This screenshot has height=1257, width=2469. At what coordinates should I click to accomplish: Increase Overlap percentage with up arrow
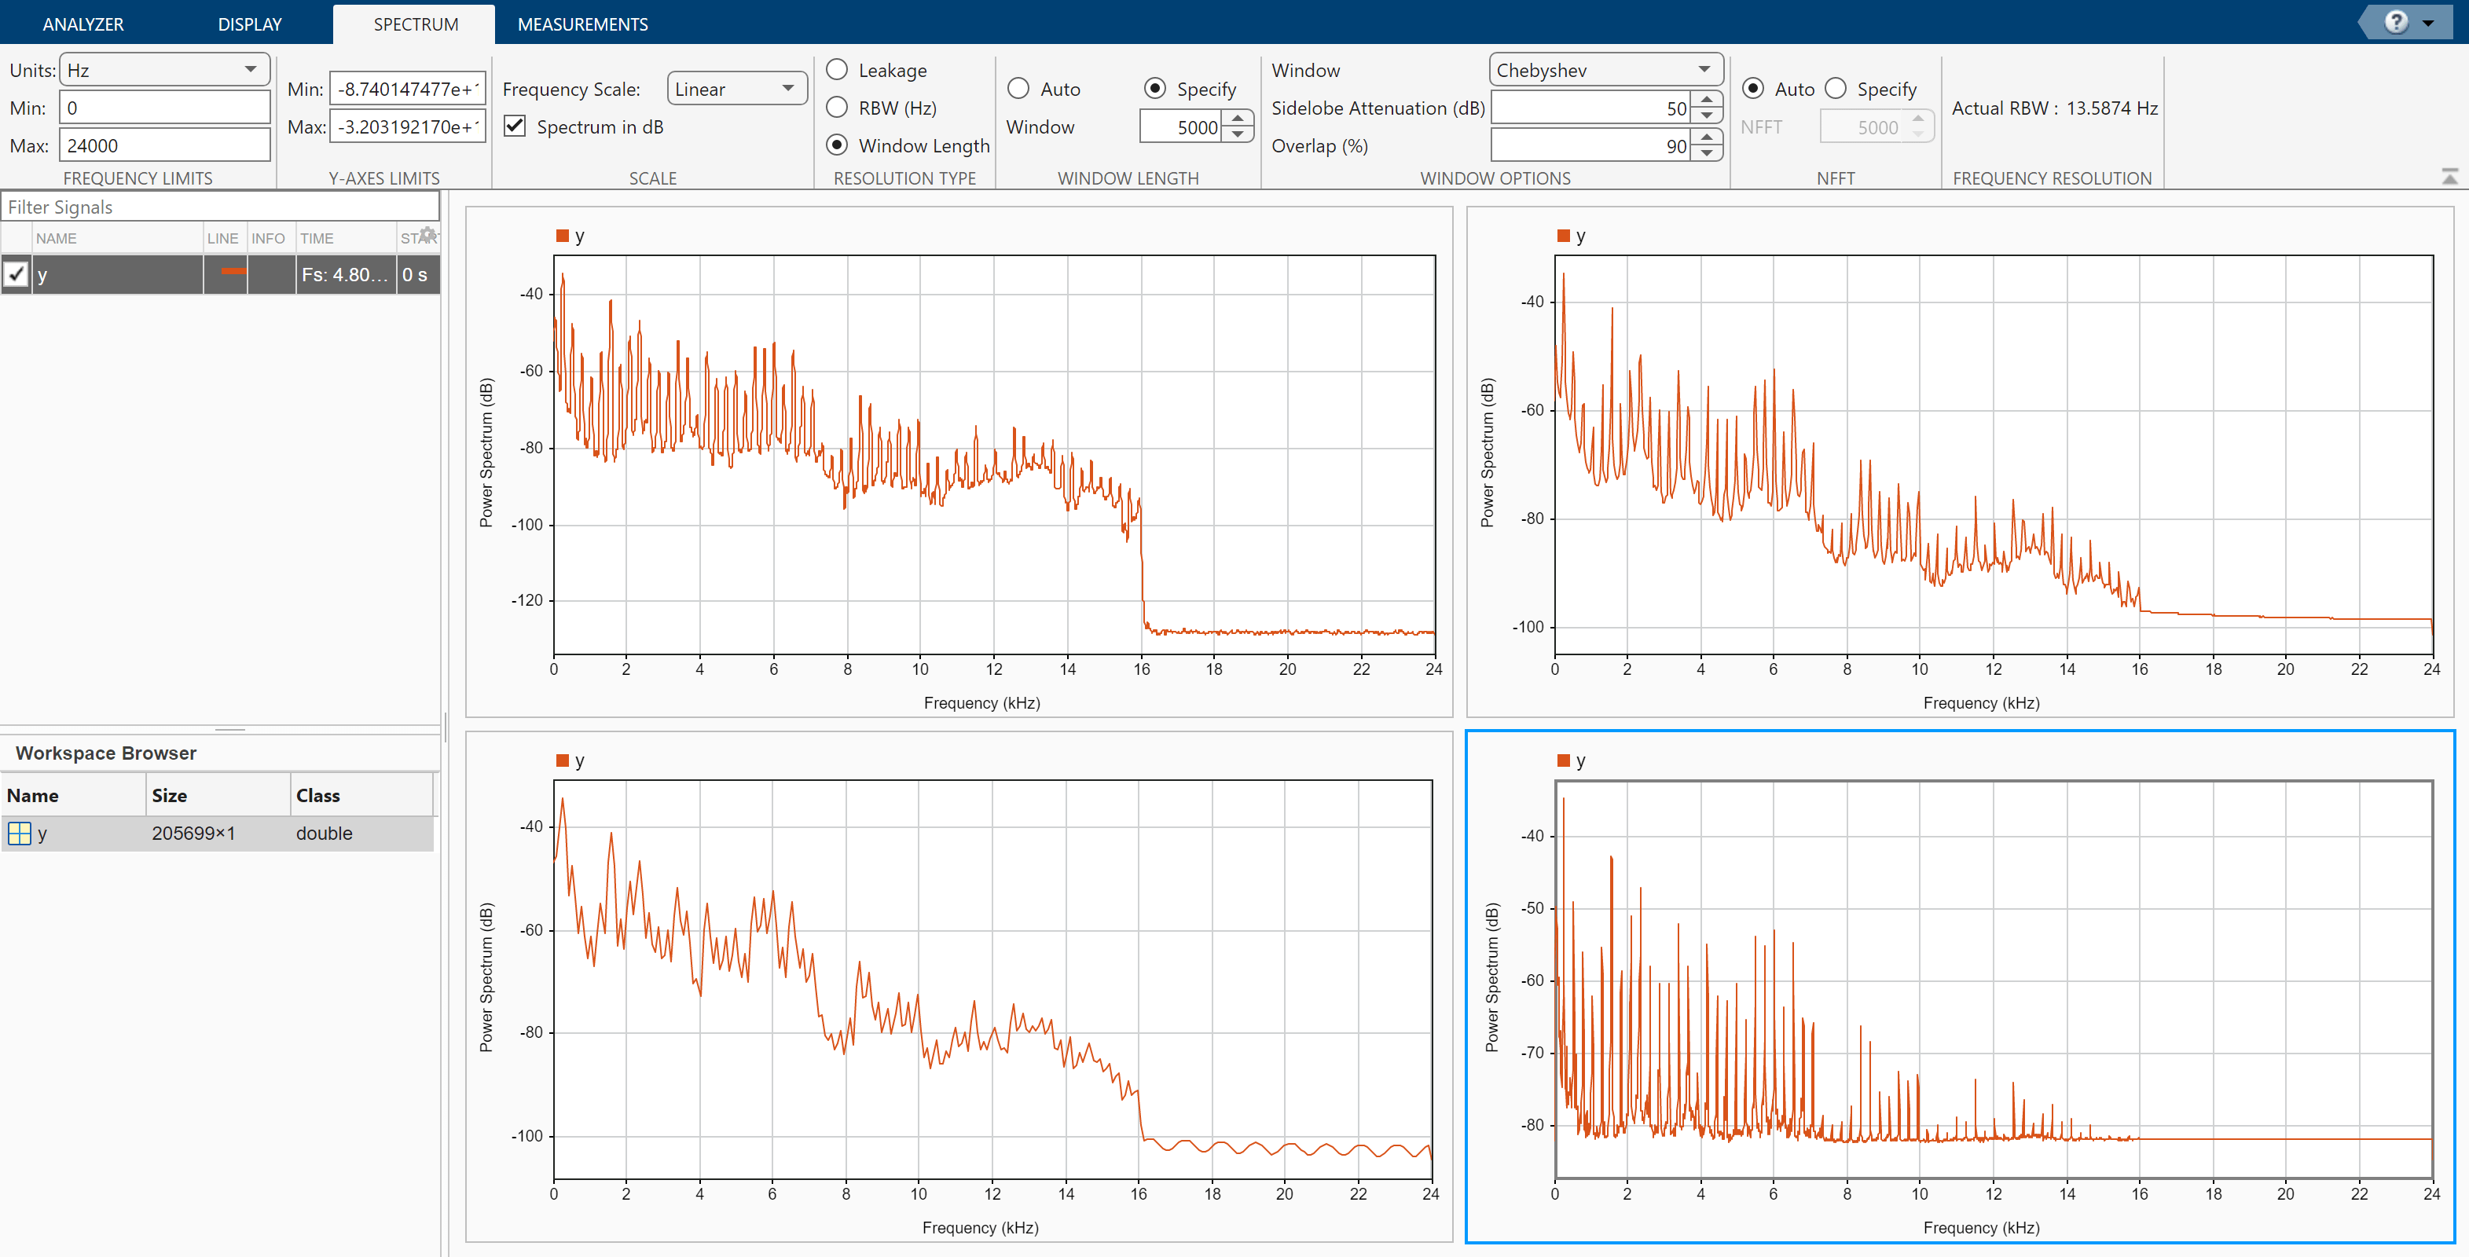(1707, 138)
